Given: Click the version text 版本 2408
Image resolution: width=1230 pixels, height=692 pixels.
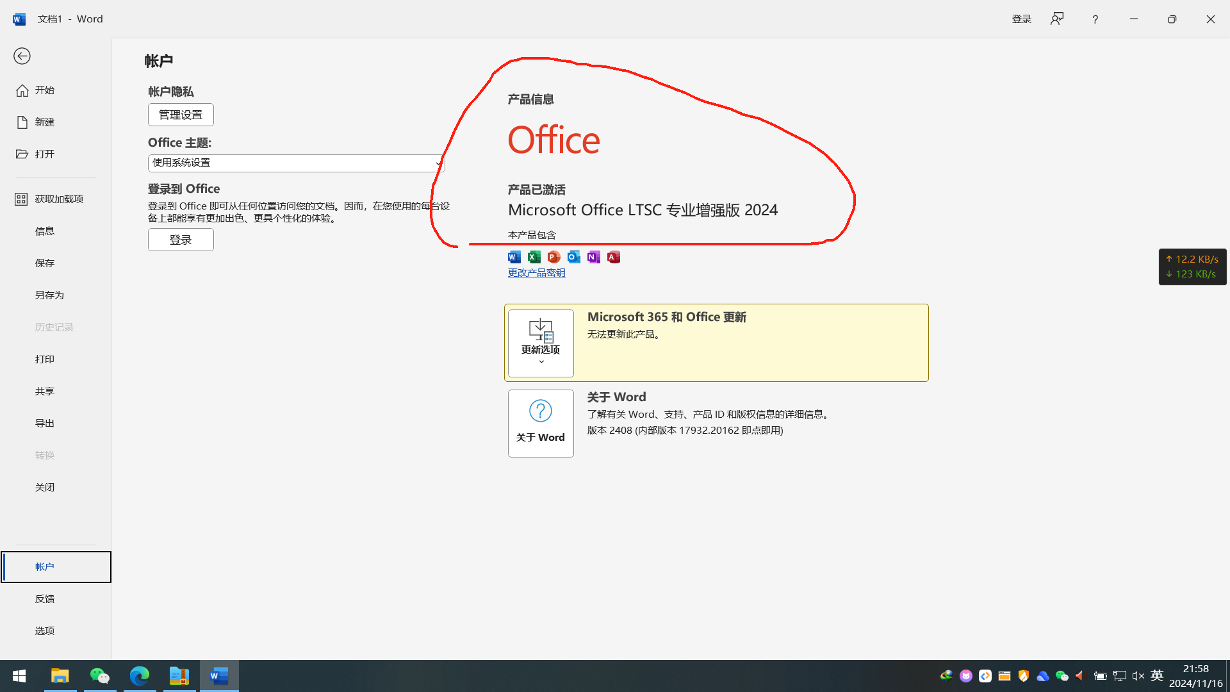Looking at the screenshot, I should click(x=685, y=431).
